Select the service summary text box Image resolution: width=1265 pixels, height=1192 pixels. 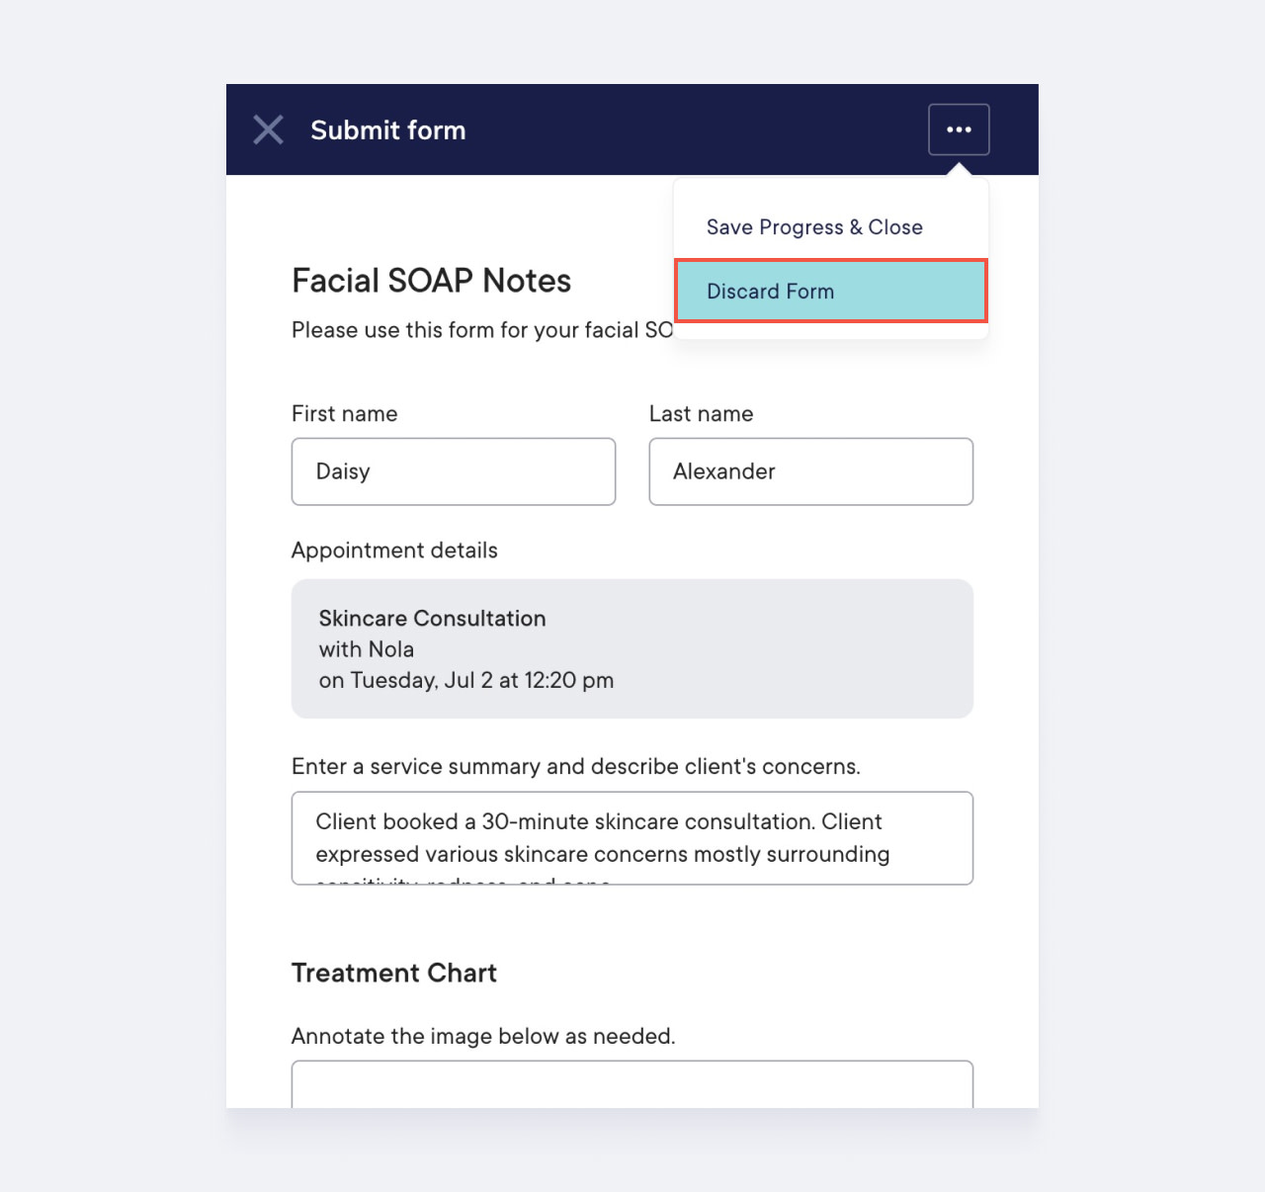click(632, 838)
